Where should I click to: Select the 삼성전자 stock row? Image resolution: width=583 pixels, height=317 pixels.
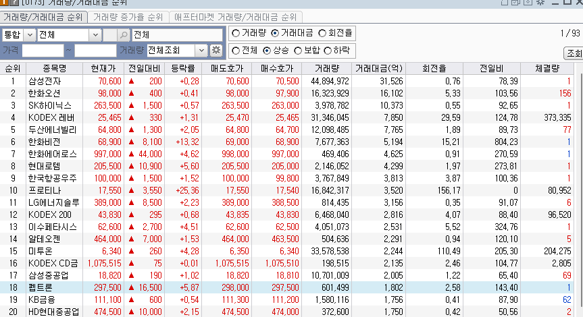pos(286,81)
